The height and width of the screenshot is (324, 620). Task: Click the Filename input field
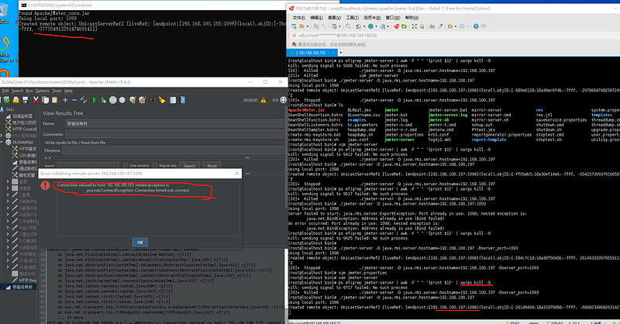point(173,150)
